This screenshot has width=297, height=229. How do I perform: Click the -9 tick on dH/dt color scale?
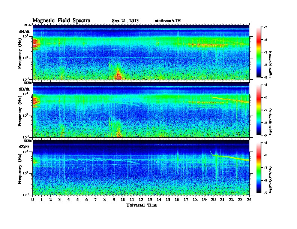pos(265,77)
